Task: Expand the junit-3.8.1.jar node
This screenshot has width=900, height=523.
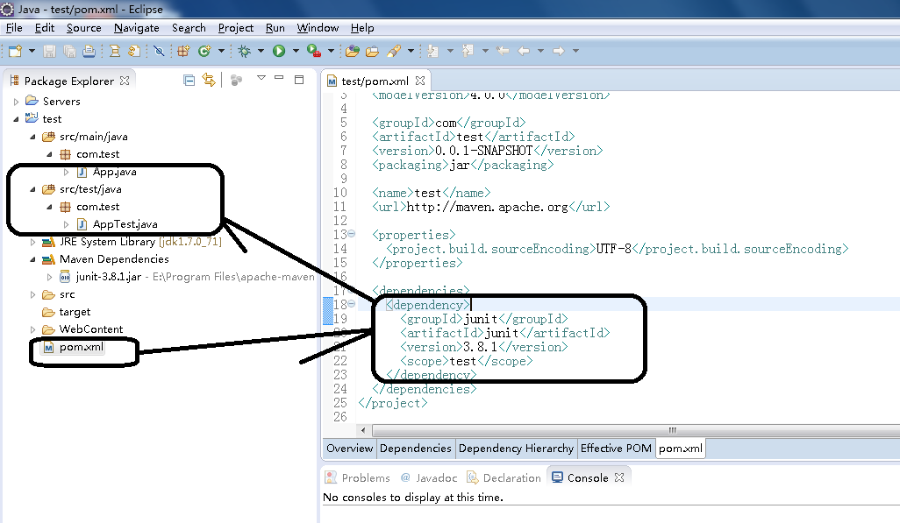Action: tap(49, 277)
